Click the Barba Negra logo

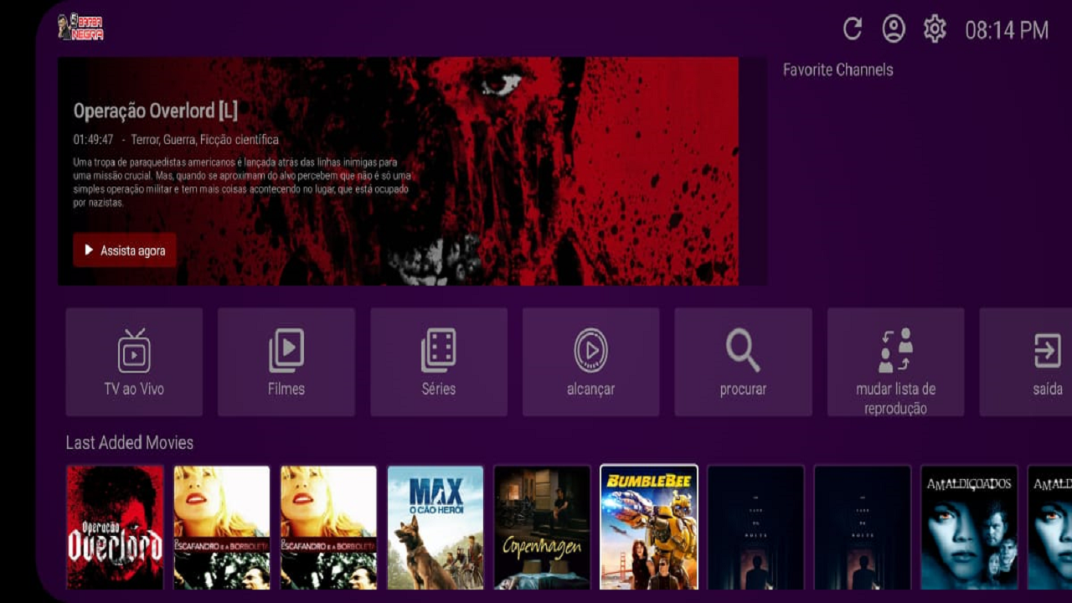pos(80,27)
